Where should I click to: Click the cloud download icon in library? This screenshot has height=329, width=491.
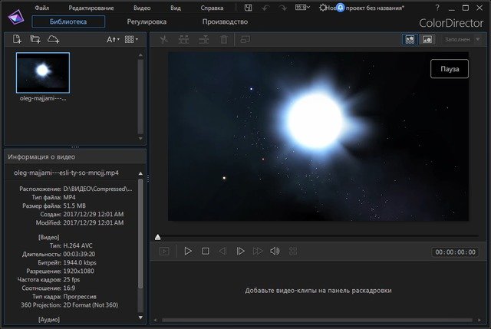53,38
